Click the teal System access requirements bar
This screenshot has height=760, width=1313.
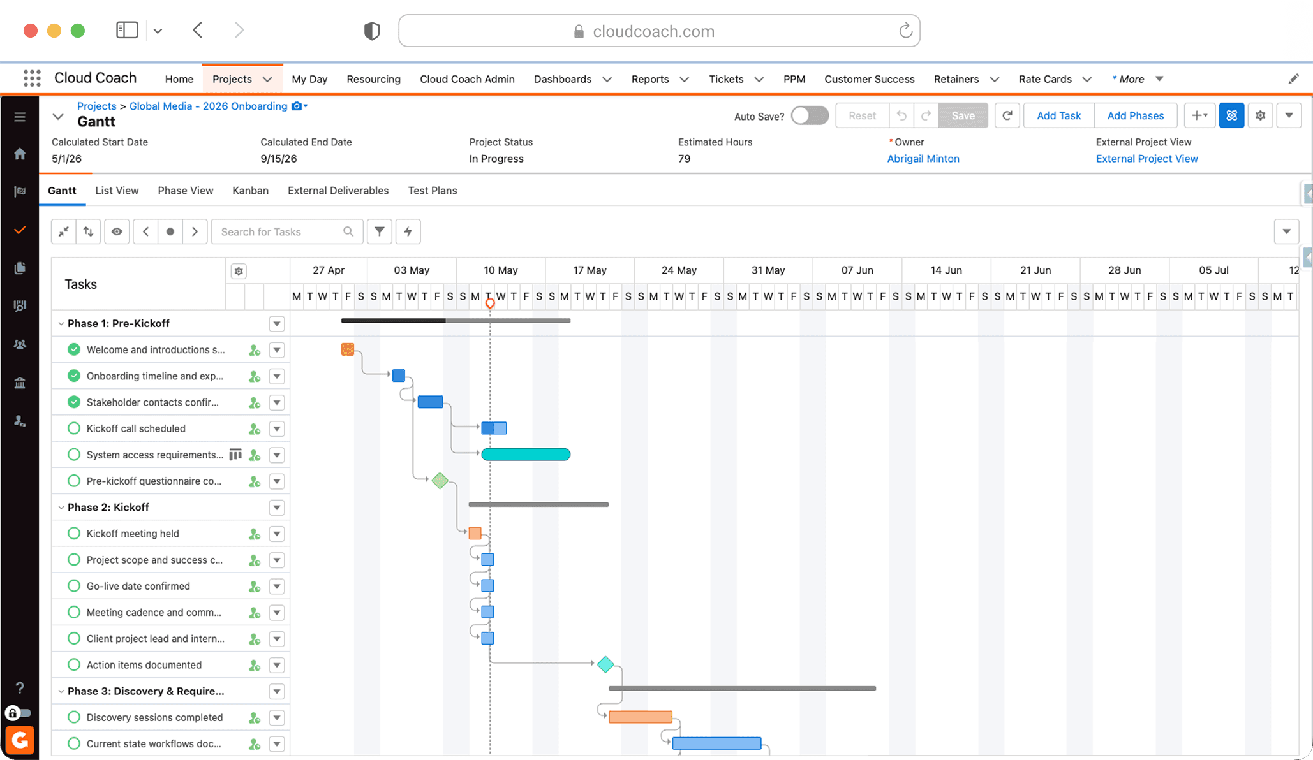click(x=526, y=454)
